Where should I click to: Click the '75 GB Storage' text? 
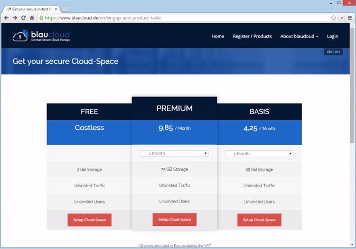click(174, 169)
